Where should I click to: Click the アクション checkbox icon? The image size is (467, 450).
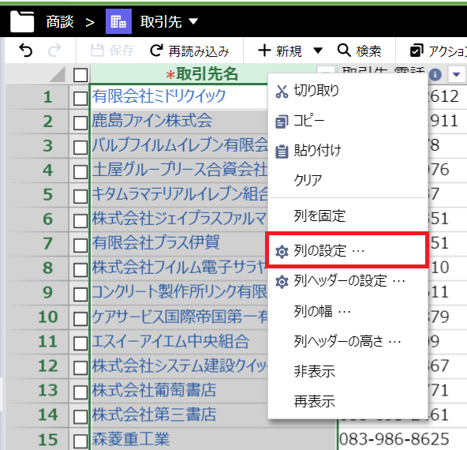[417, 51]
